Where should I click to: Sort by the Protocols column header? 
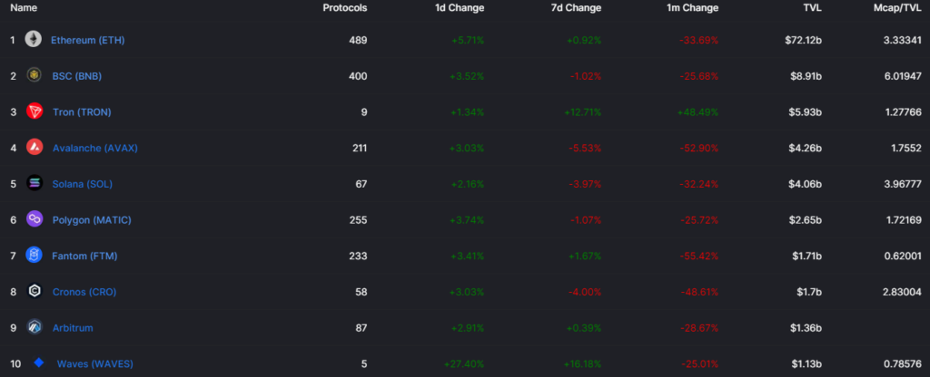[x=345, y=8]
